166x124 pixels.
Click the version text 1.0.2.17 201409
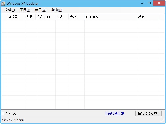click(13, 120)
